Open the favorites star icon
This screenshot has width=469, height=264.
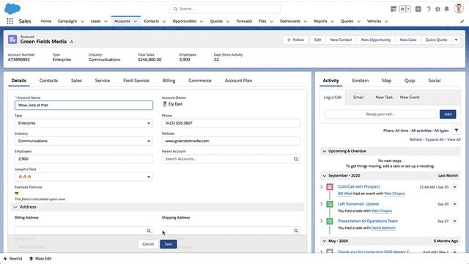click(x=402, y=9)
